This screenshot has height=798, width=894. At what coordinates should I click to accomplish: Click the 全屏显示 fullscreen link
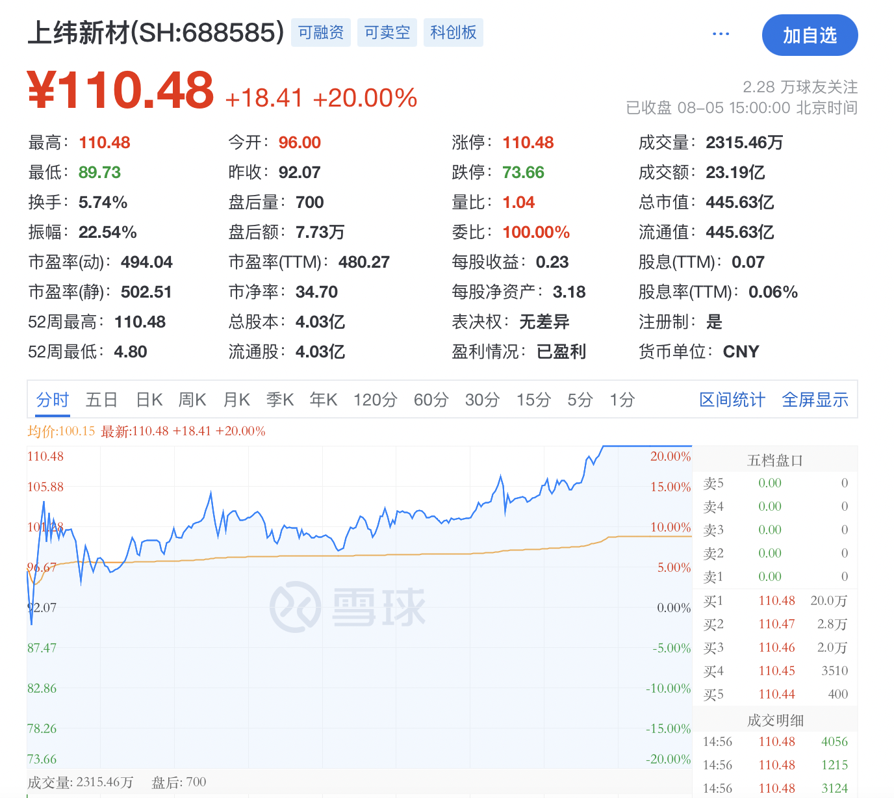click(815, 400)
